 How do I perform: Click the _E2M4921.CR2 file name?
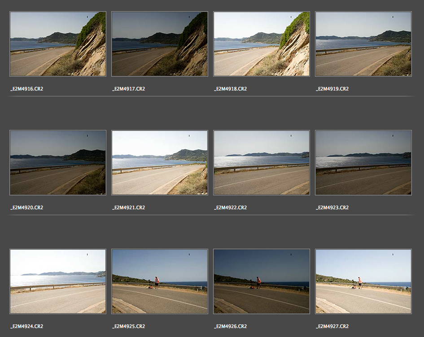(x=128, y=207)
